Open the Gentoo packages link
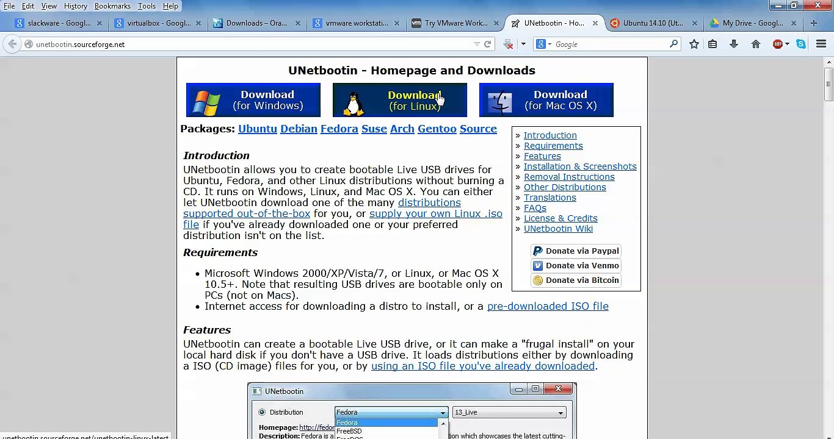 (x=437, y=129)
